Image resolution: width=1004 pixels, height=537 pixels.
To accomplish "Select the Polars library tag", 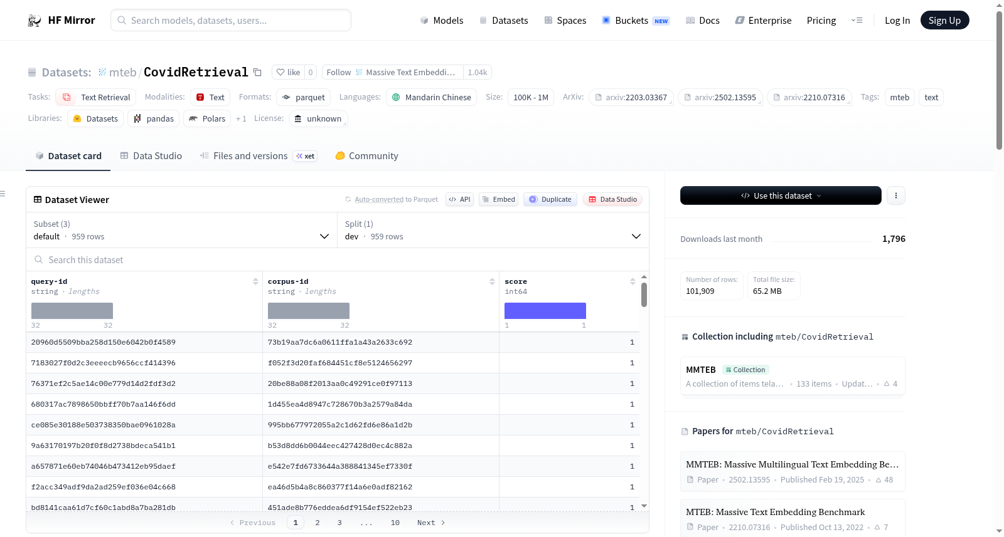I will (x=207, y=118).
